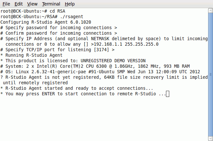This screenshot has width=213, height=141.
Task: Click the scrollbar down arrow
Action: pos(210,139)
